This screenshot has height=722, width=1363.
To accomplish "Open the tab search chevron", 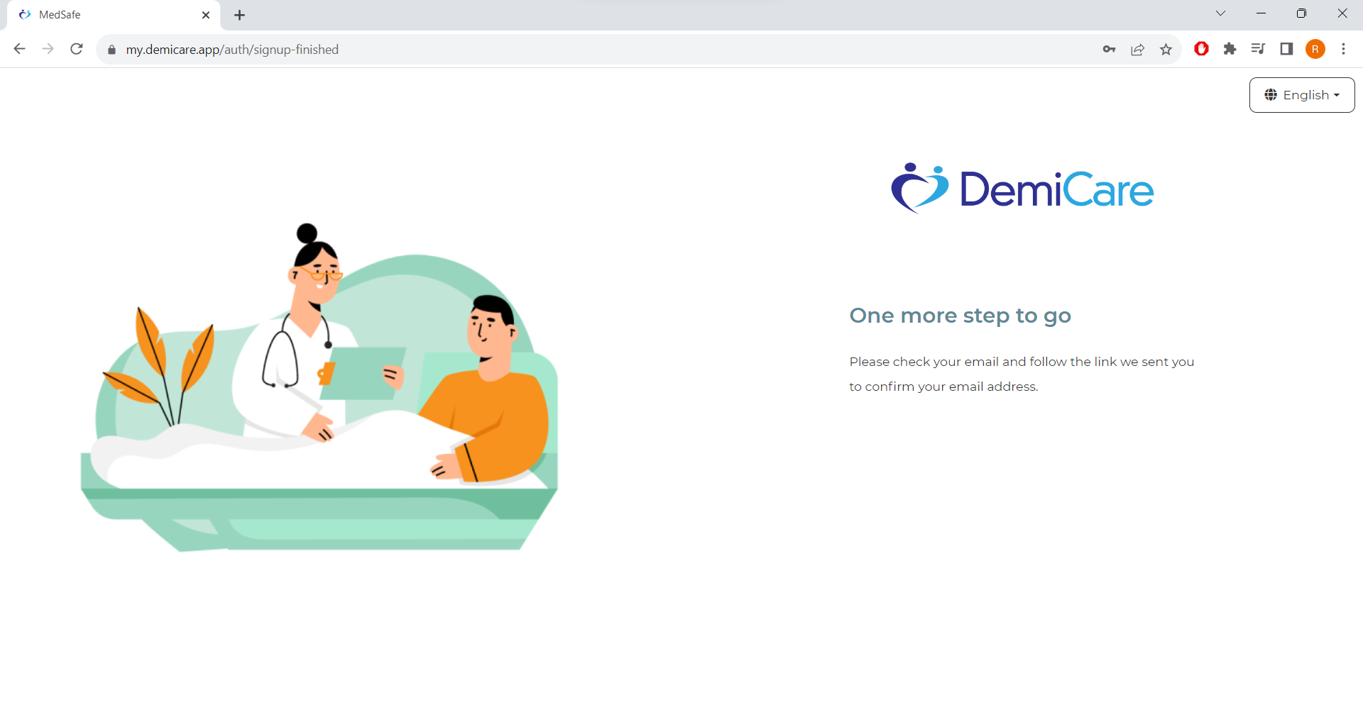I will (1220, 13).
